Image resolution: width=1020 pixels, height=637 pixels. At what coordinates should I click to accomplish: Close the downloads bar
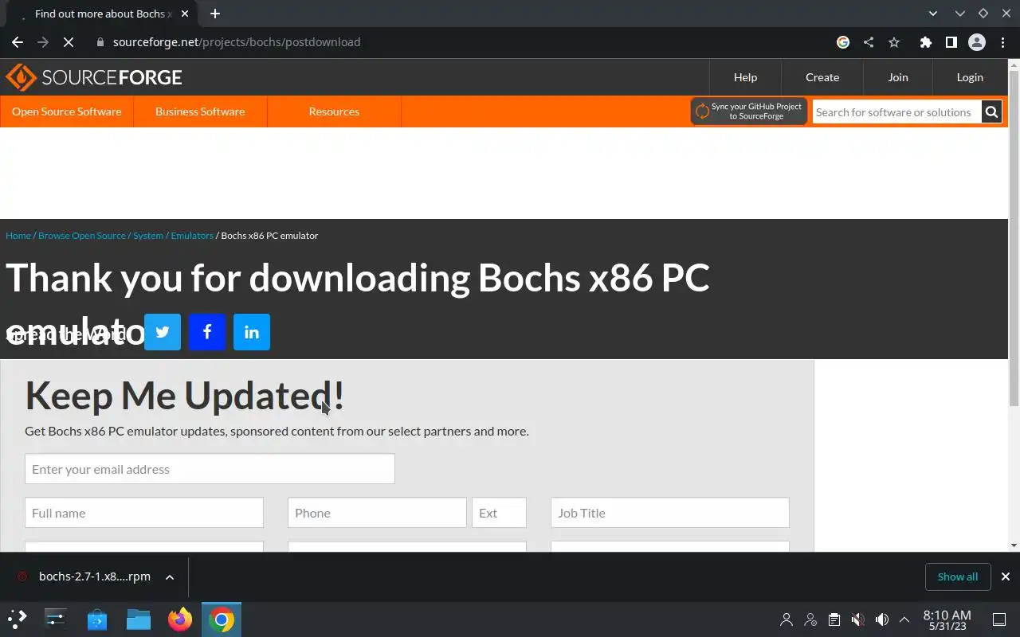coord(1006,576)
